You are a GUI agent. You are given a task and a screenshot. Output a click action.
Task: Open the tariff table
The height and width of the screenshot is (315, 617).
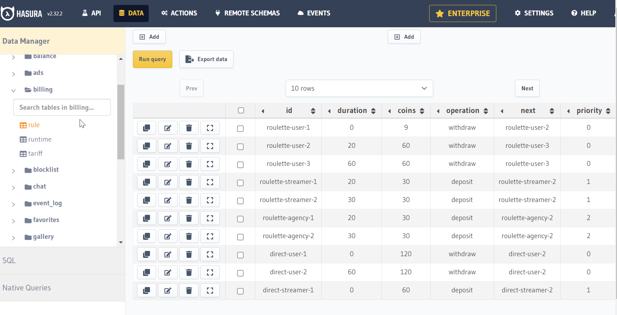tap(35, 153)
